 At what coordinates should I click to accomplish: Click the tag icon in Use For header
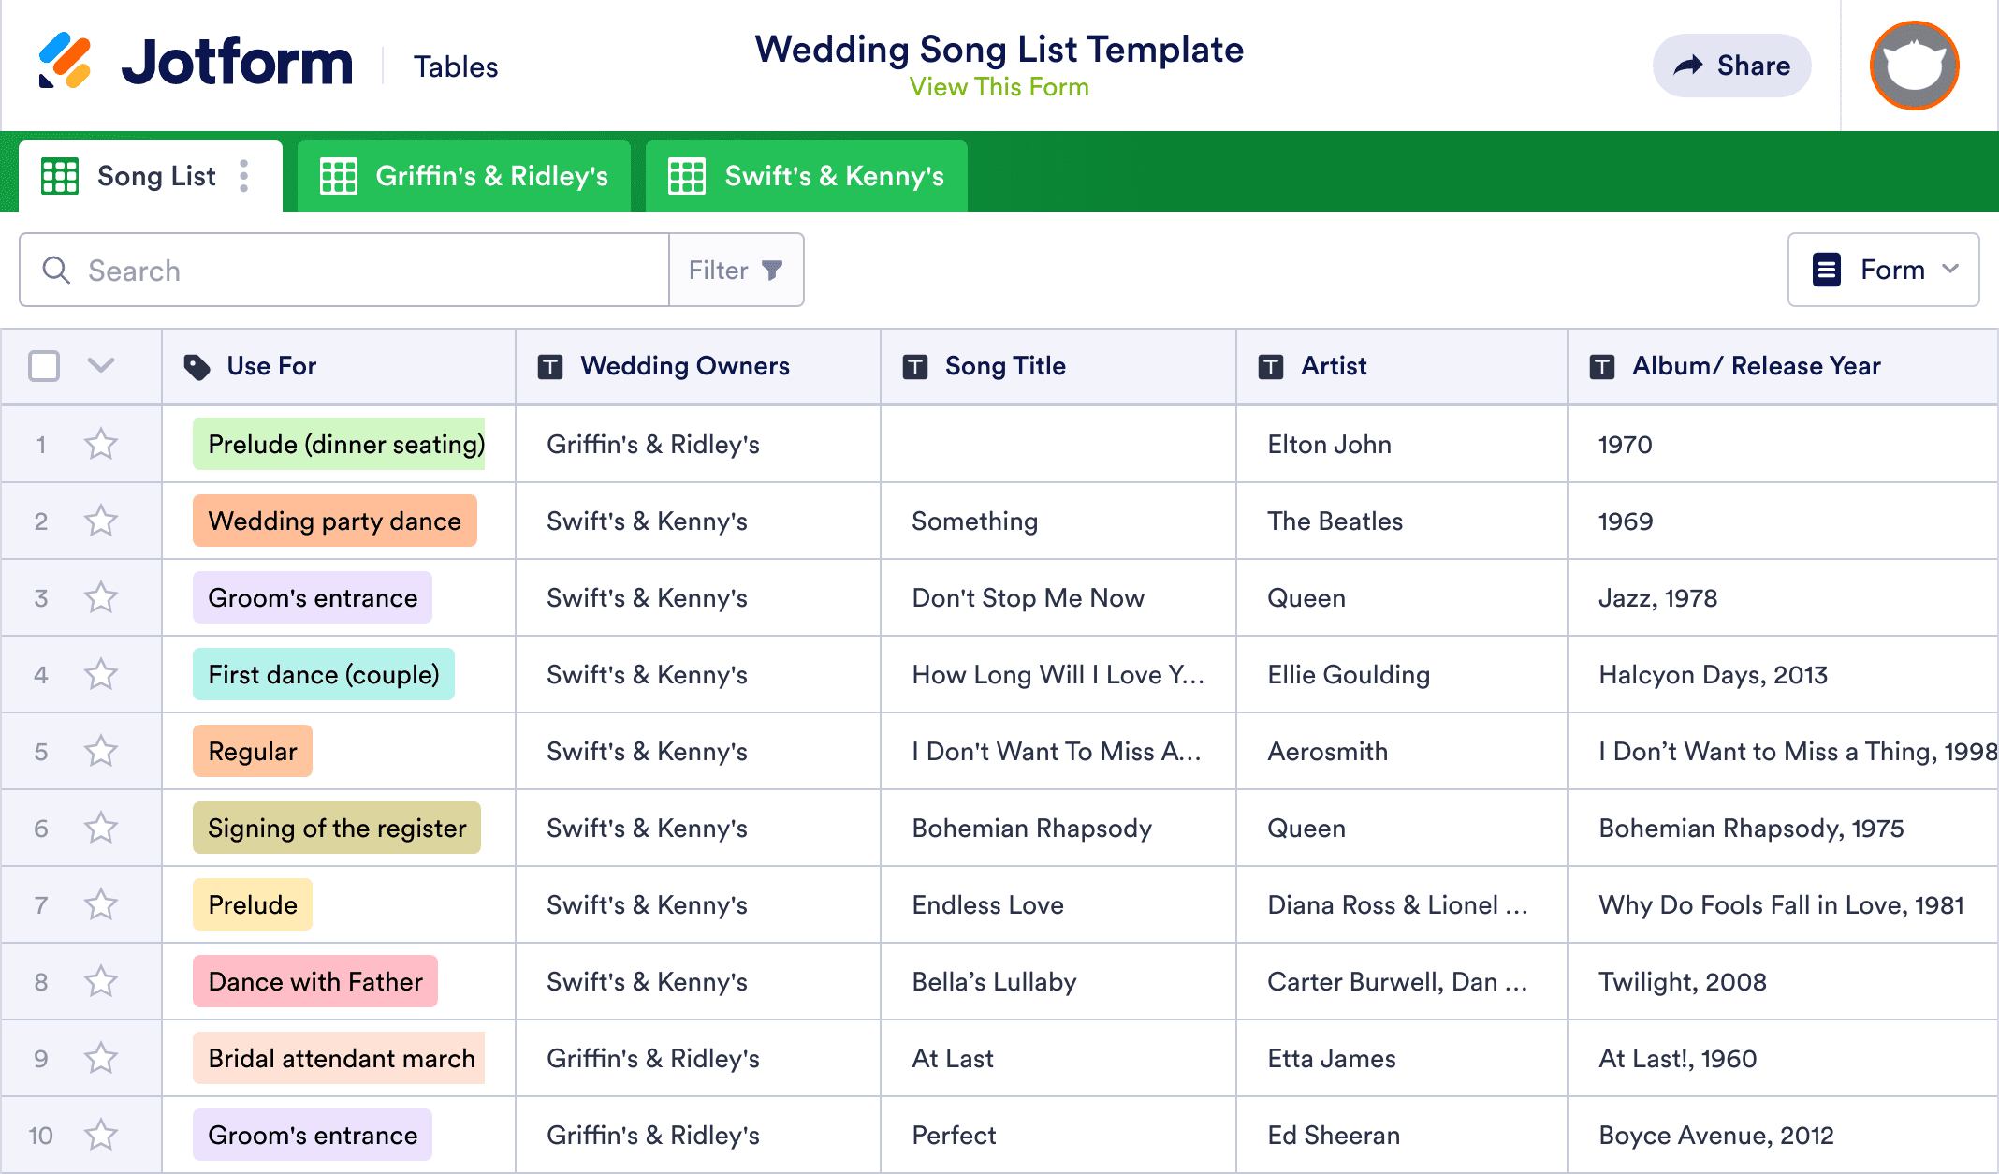tap(199, 366)
